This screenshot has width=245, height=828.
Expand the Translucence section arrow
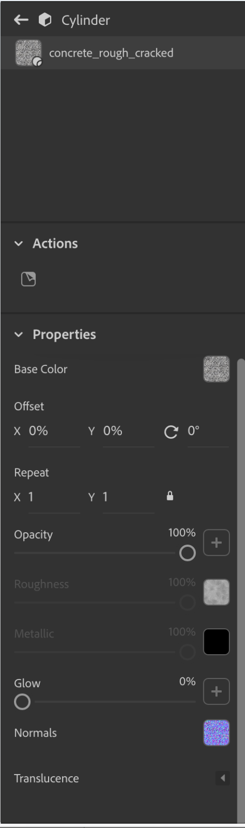coord(222,778)
